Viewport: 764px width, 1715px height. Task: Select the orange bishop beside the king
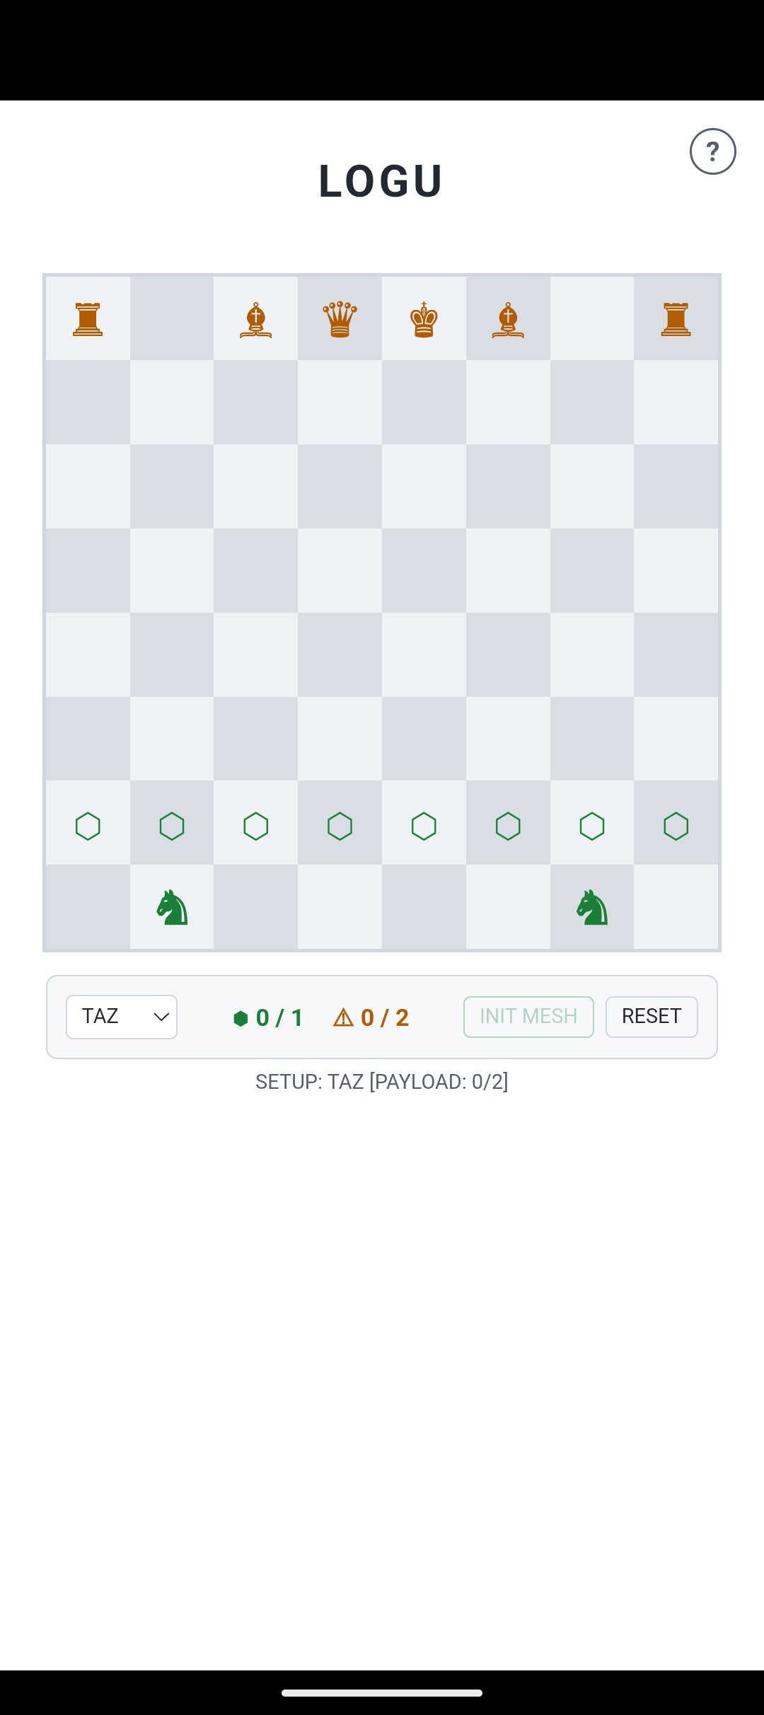[x=508, y=320]
